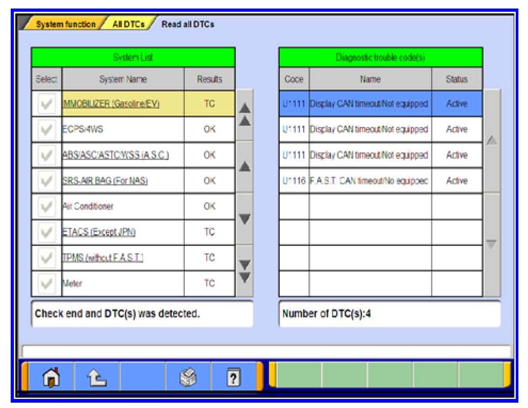Click the back/up arrow icon
This screenshot has height=408, width=528.
point(97,377)
